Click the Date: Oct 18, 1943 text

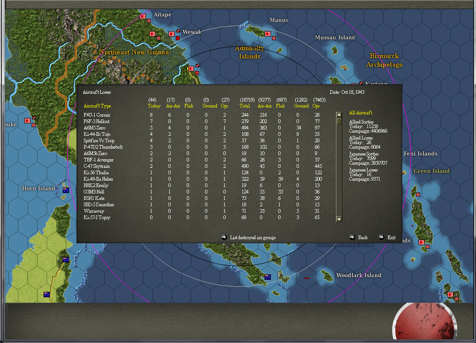(x=347, y=92)
